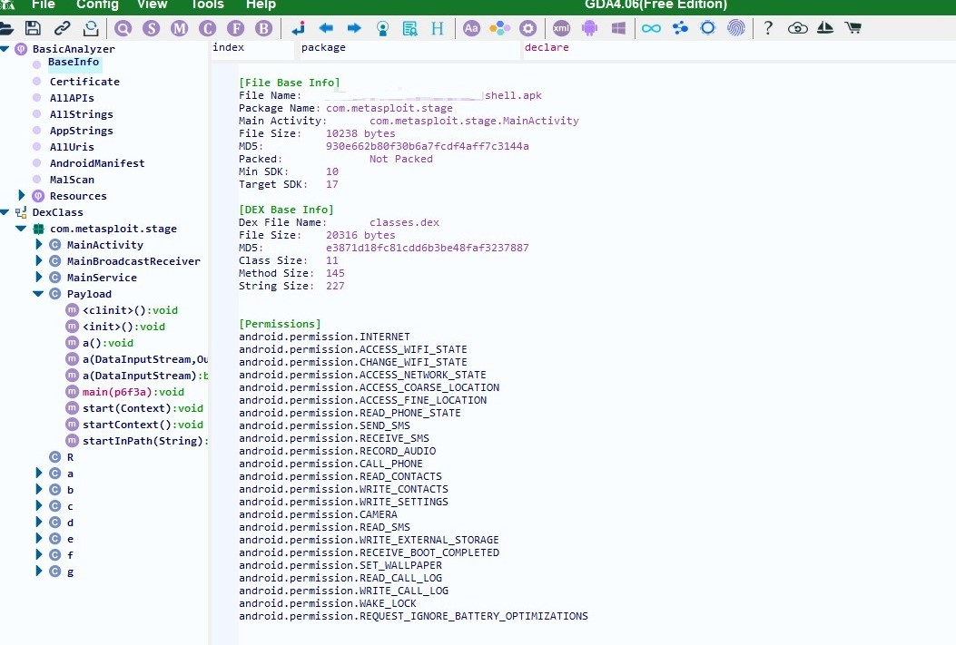
Task: Select class R in the tree
Action: click(70, 457)
